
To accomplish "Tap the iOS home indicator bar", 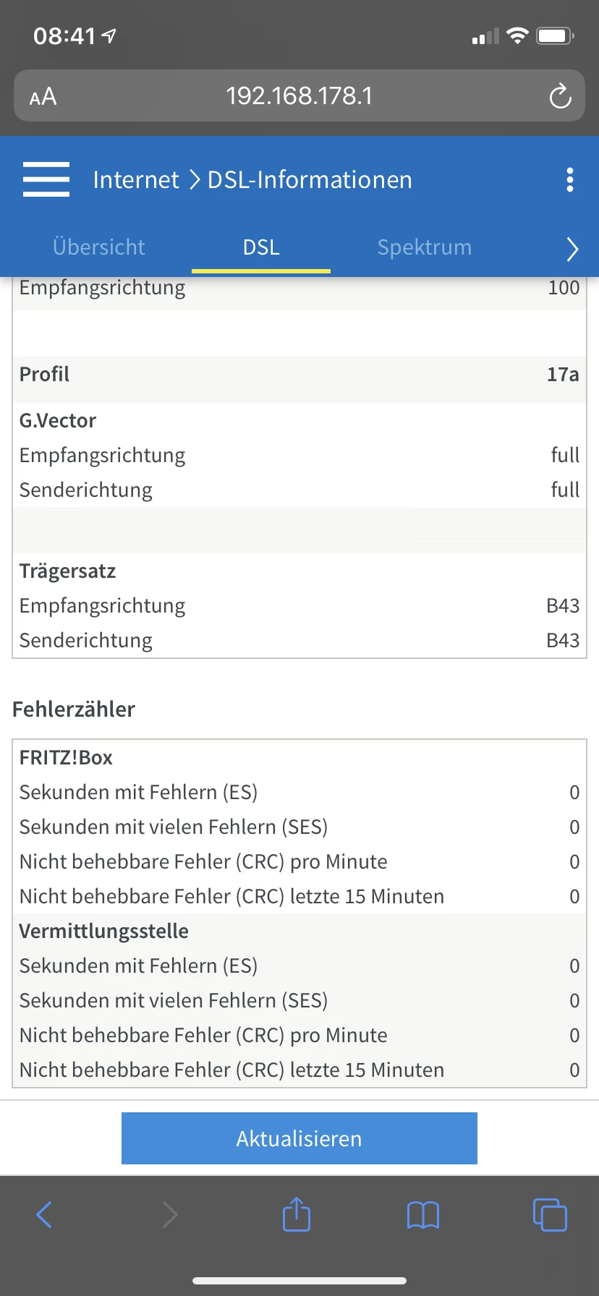I will [299, 1281].
